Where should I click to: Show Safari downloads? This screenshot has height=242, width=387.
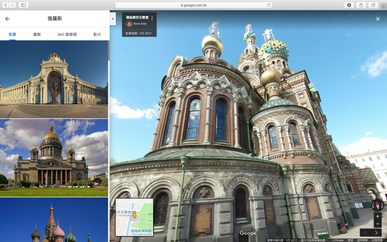(348, 5)
